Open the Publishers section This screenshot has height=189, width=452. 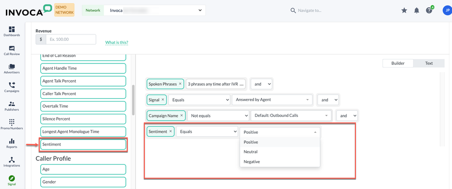point(12,106)
